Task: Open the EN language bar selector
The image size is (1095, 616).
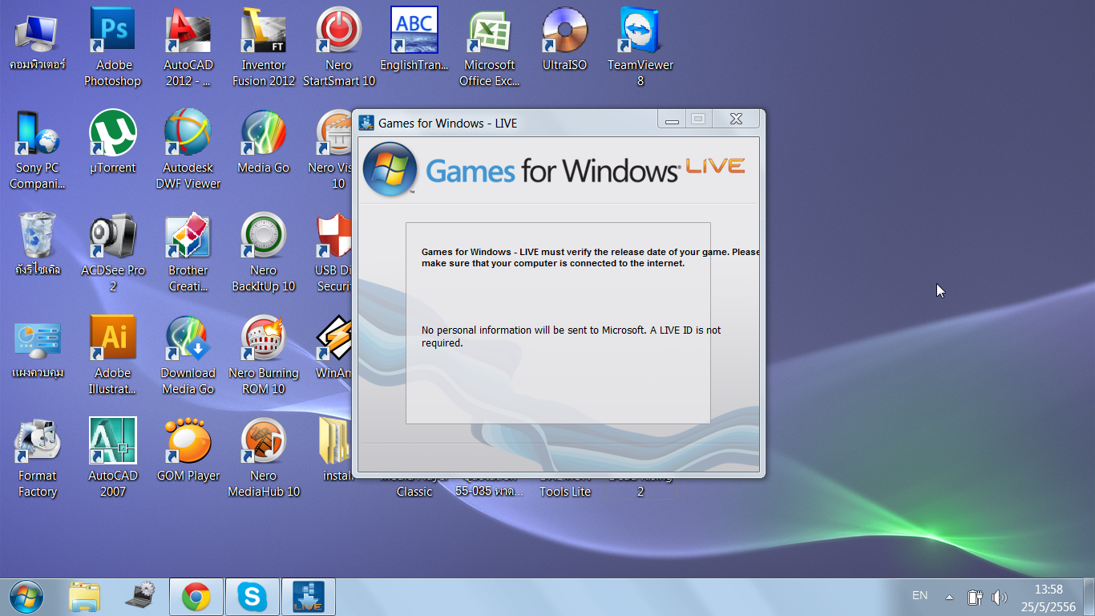Action: pyautogui.click(x=919, y=595)
